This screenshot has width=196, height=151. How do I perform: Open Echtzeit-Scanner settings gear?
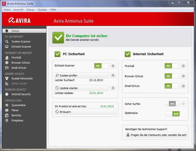[113, 66]
